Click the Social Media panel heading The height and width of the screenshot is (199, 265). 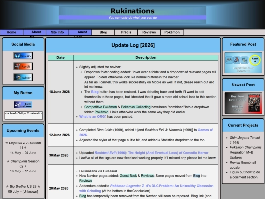pos(23,44)
